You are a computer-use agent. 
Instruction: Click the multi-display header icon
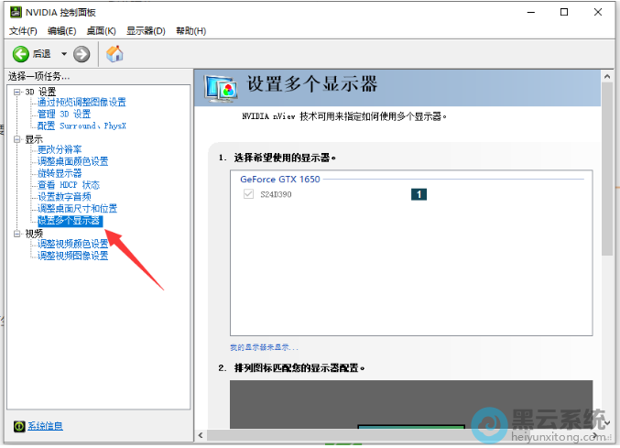222,87
